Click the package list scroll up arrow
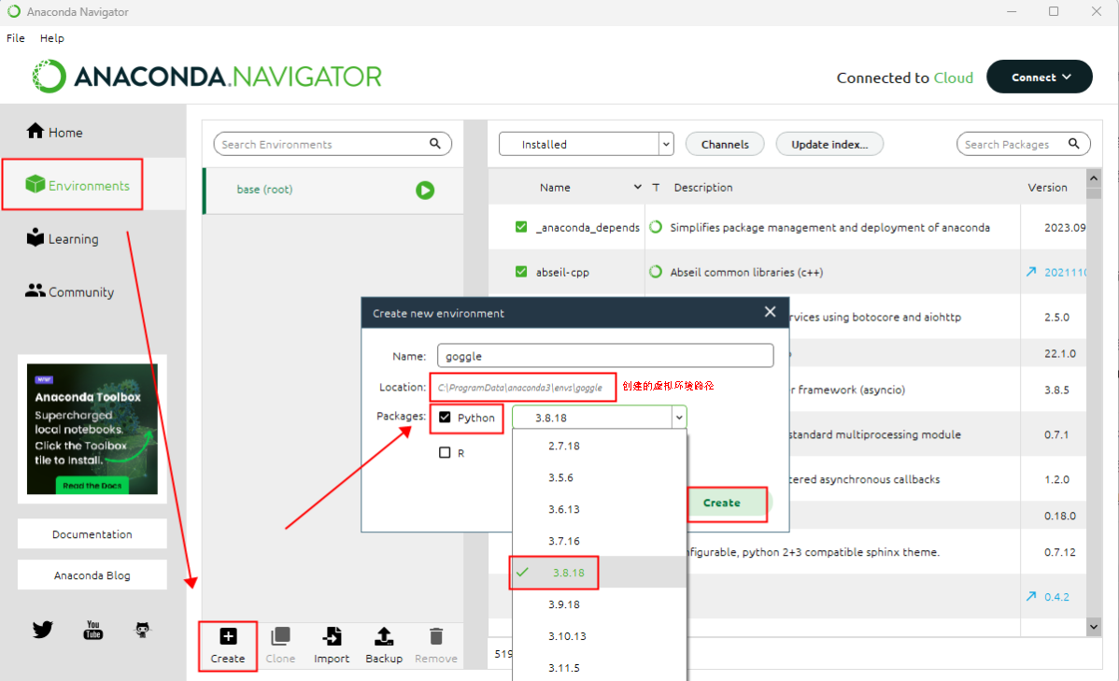Image resolution: width=1119 pixels, height=681 pixels. click(x=1093, y=177)
